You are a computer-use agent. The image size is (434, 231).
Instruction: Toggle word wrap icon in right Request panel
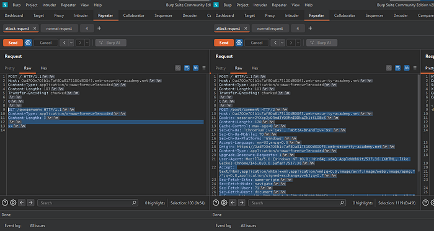point(398,68)
